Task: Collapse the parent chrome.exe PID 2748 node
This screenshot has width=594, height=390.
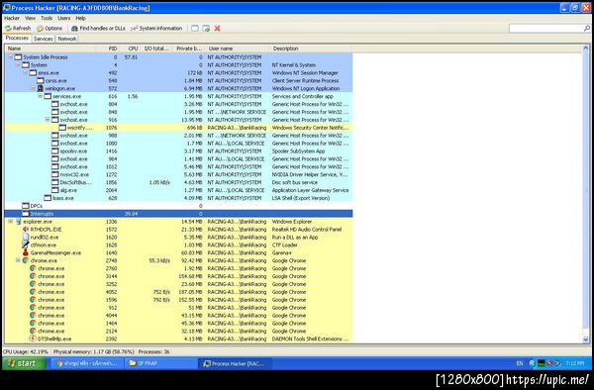Action: tap(18, 260)
